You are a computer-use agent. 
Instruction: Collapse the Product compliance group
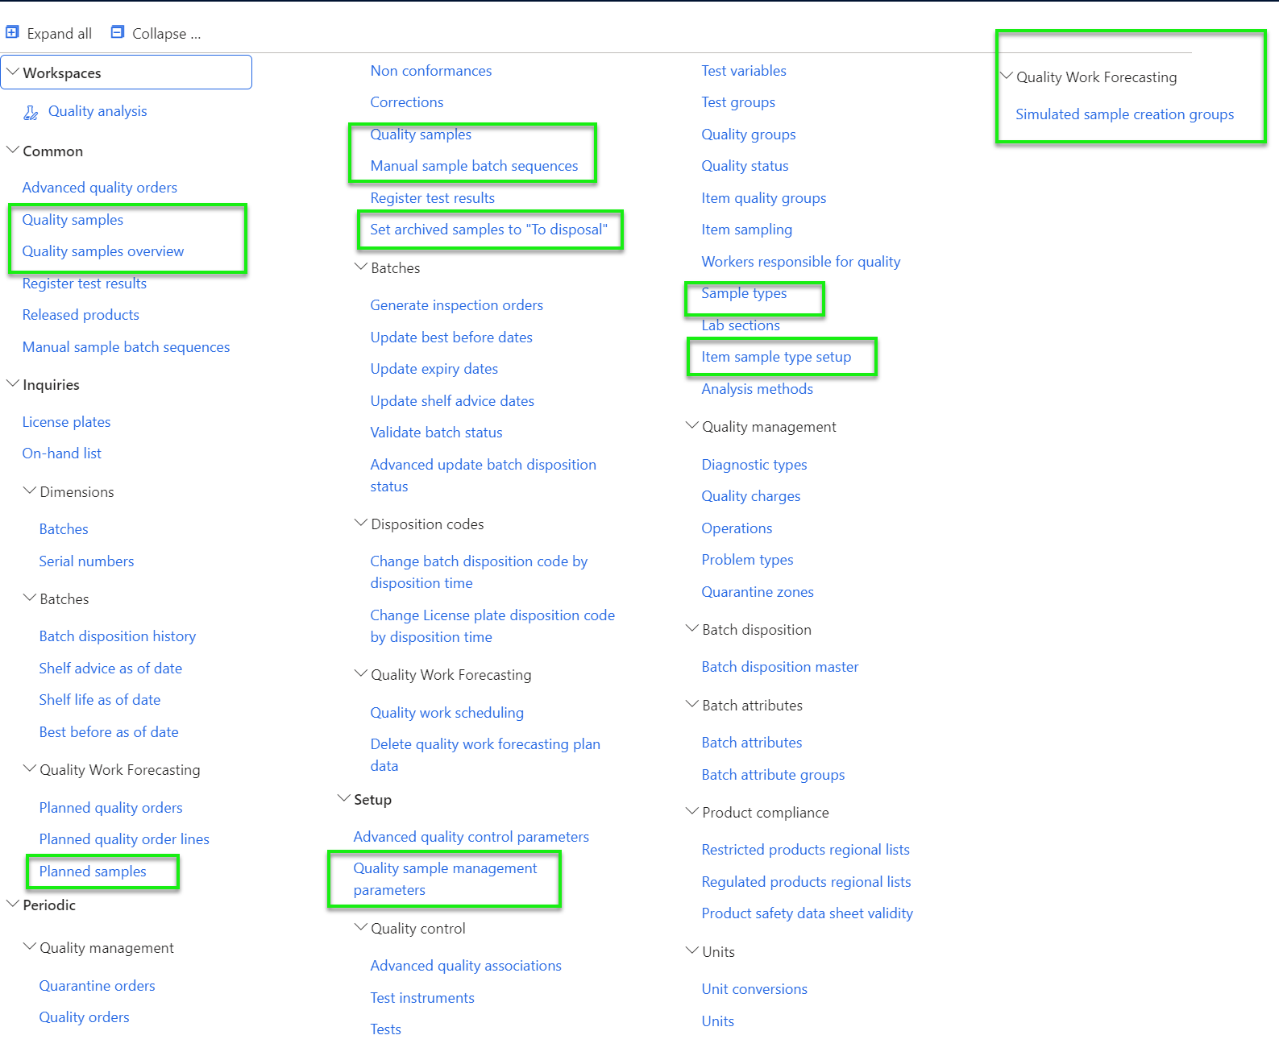(x=692, y=812)
